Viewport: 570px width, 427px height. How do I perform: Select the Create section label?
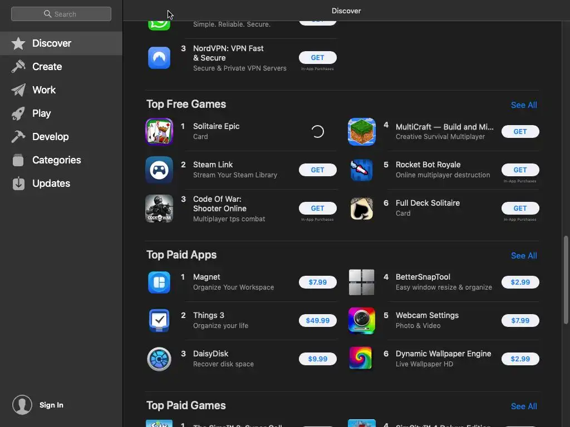(47, 67)
